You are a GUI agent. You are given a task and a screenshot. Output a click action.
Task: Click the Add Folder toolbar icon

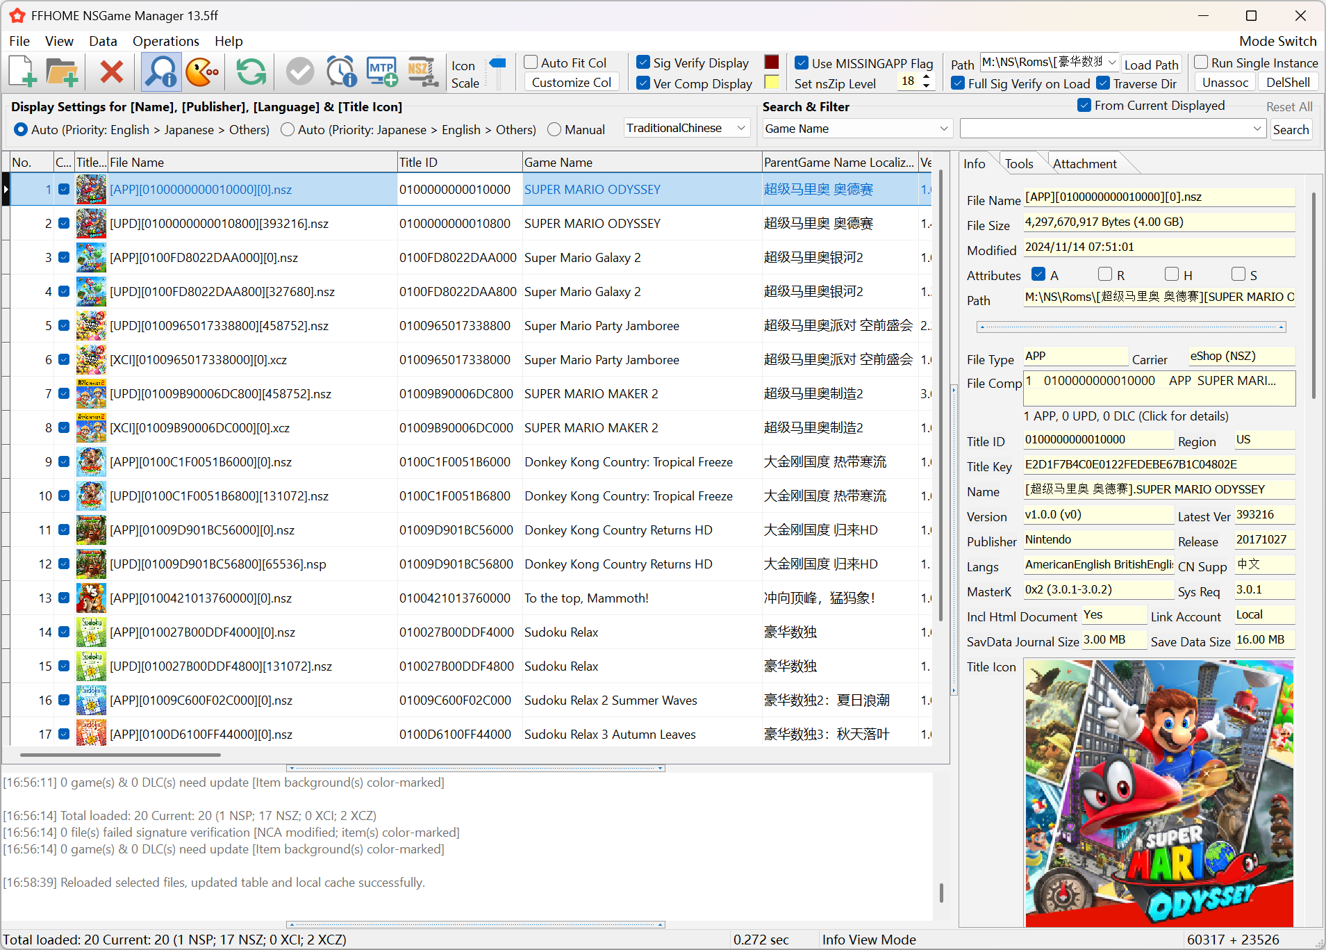pyautogui.click(x=61, y=72)
